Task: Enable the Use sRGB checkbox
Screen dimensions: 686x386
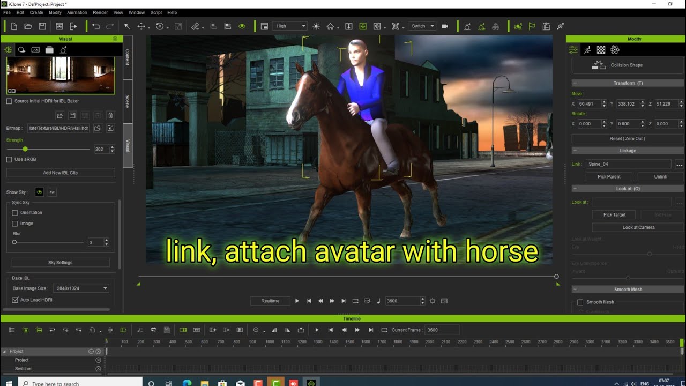Action: coord(9,159)
